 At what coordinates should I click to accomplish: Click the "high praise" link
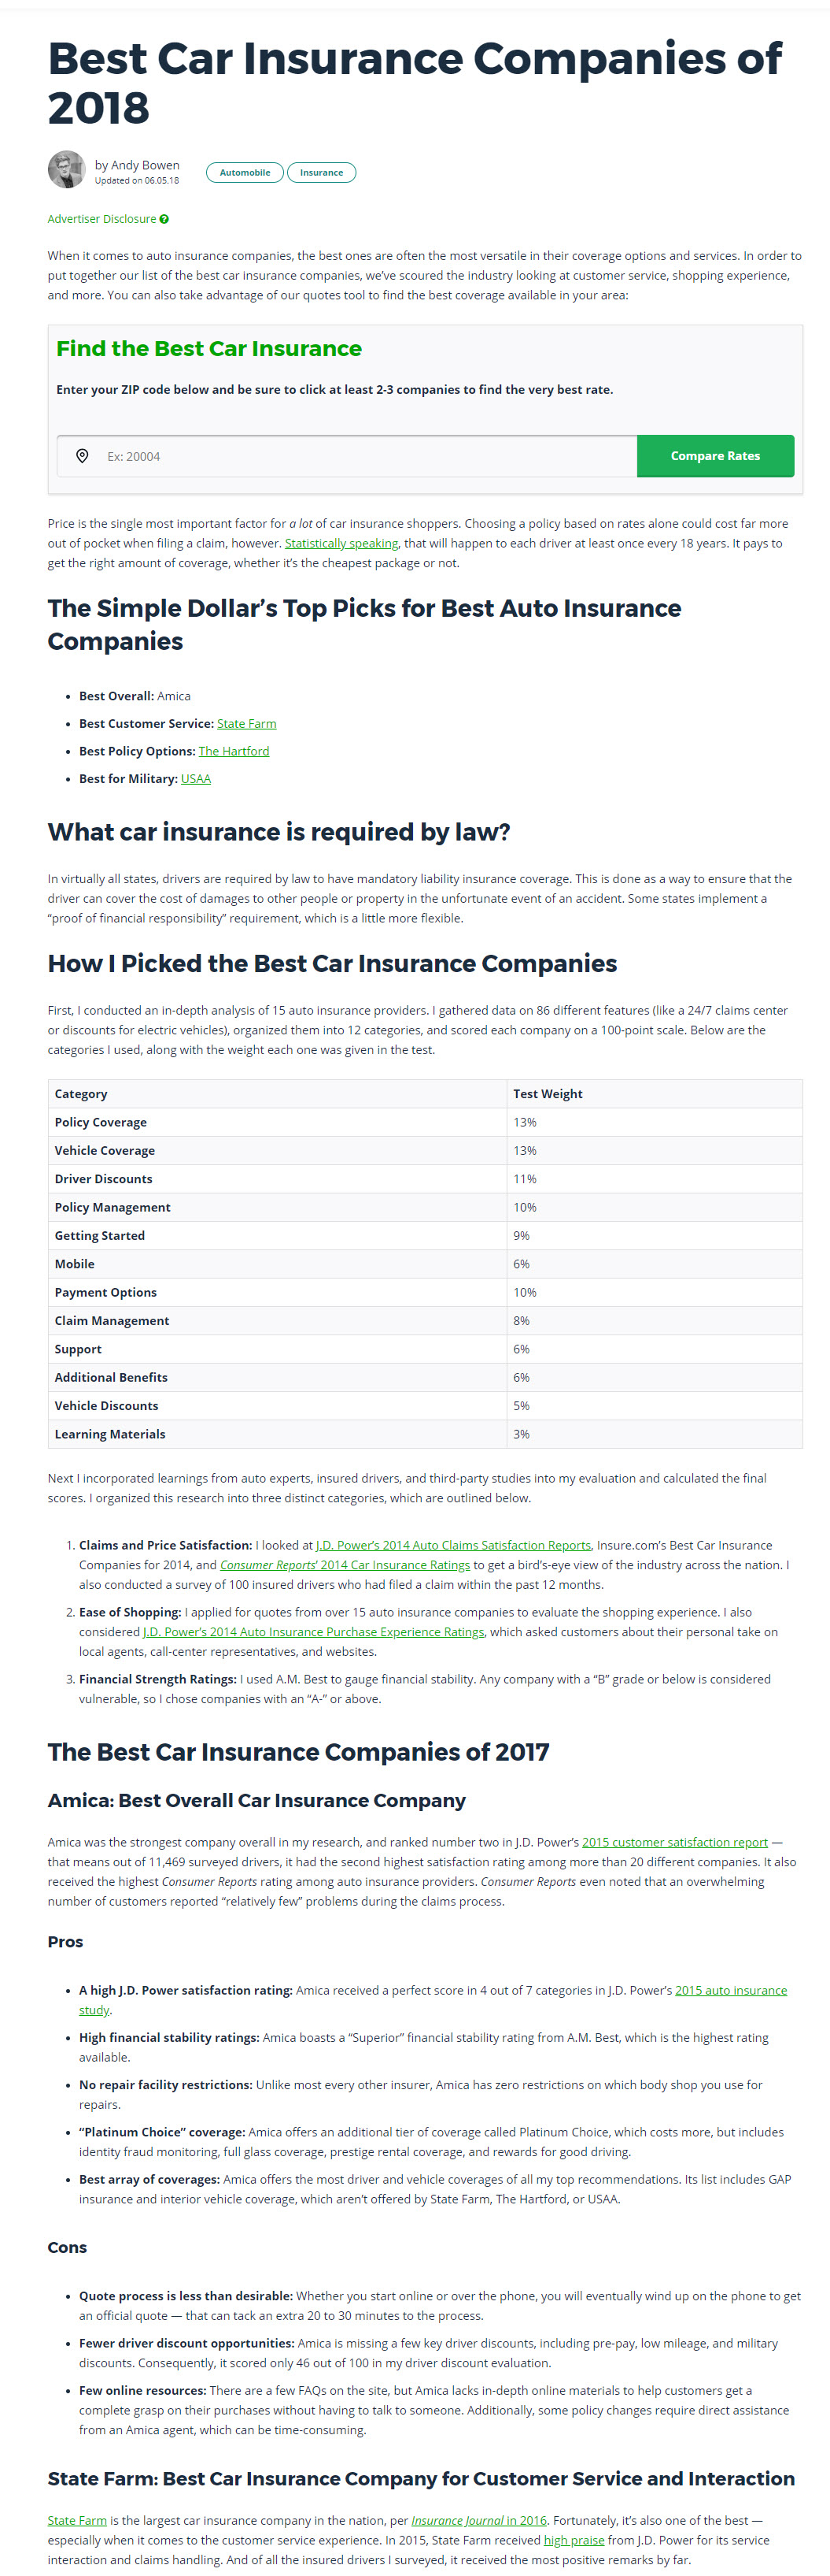[x=574, y=2540]
